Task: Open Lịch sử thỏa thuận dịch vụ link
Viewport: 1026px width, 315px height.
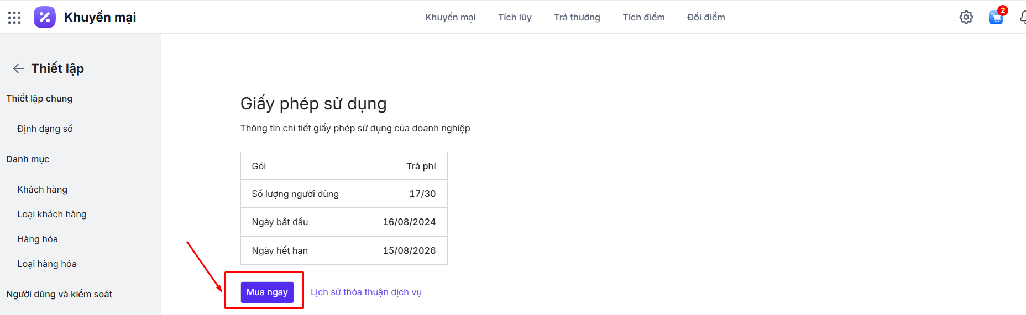Action: coord(366,292)
